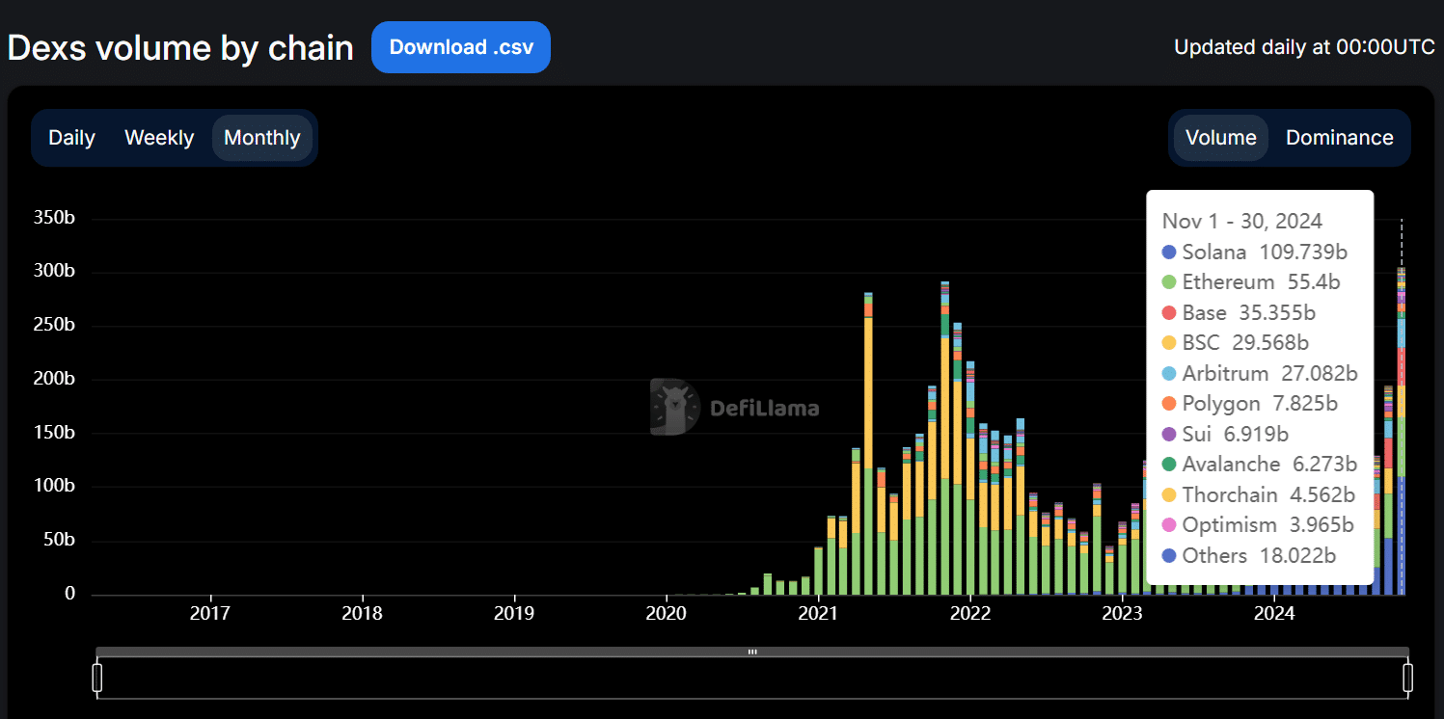Click the 2017 x-axis label
The width and height of the screenshot is (1444, 719).
pos(209,613)
